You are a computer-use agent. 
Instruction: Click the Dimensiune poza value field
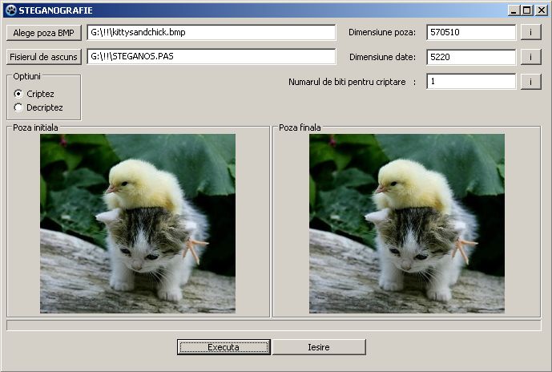tap(471, 32)
